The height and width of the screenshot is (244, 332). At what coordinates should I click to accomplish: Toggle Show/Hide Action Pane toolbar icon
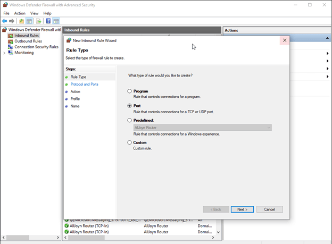[x=56, y=21]
